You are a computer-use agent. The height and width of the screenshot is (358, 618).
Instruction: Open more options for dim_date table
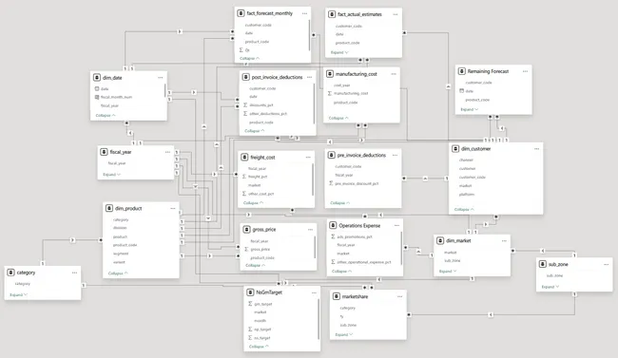[160, 78]
